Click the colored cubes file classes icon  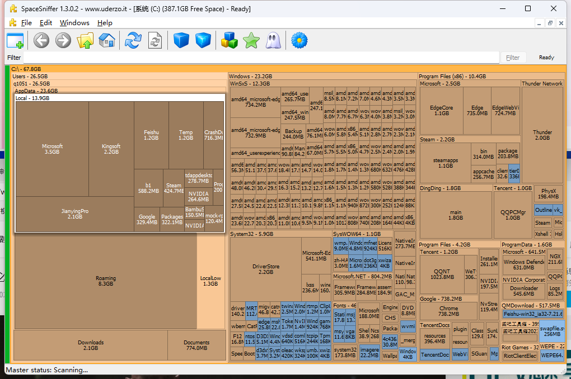coord(230,40)
